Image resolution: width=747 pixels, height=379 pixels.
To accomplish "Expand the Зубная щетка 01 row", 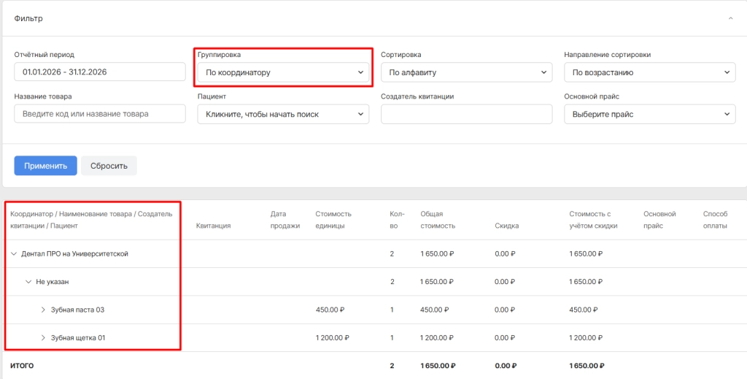I will [x=43, y=338].
